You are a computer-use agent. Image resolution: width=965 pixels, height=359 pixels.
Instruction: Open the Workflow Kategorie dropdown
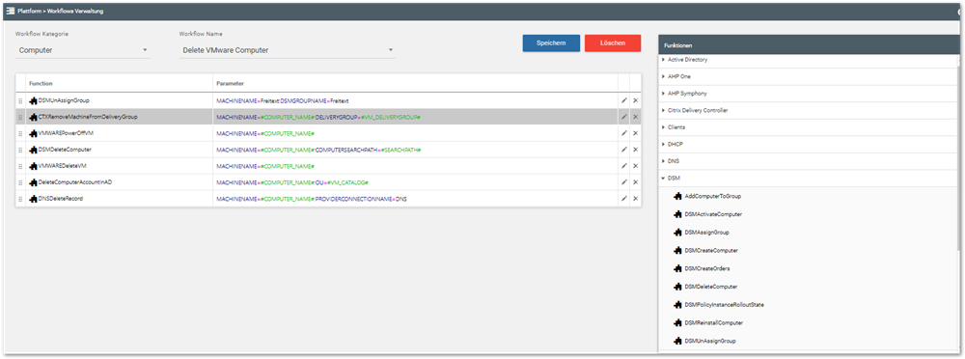(82, 50)
